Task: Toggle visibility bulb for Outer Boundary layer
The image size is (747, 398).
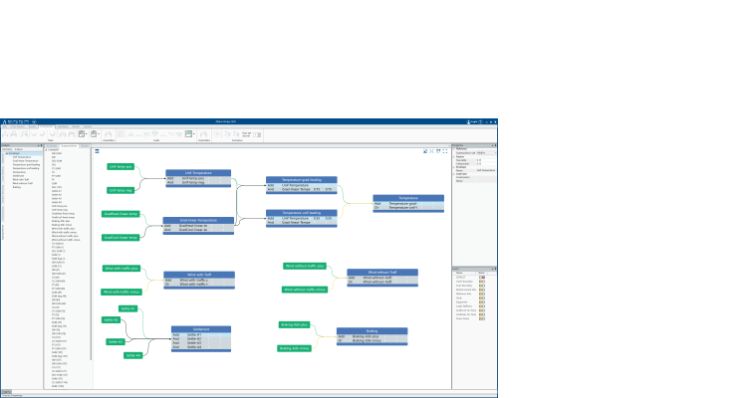Action: click(x=481, y=282)
